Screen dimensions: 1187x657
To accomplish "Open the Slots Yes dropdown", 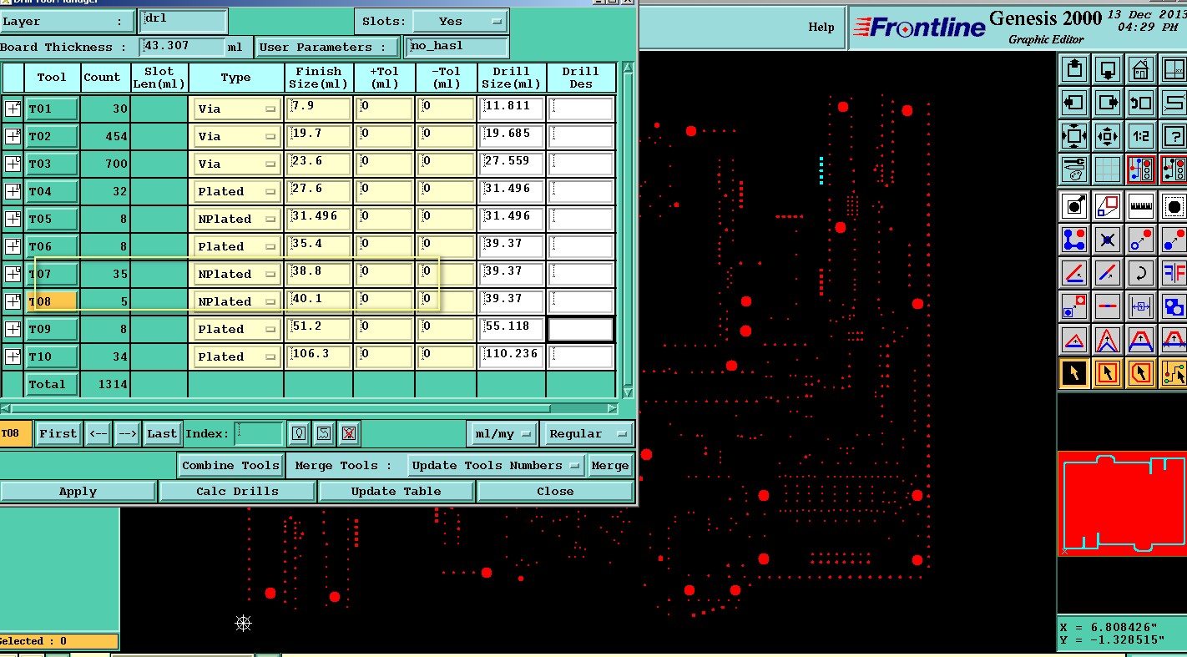I will click(460, 21).
